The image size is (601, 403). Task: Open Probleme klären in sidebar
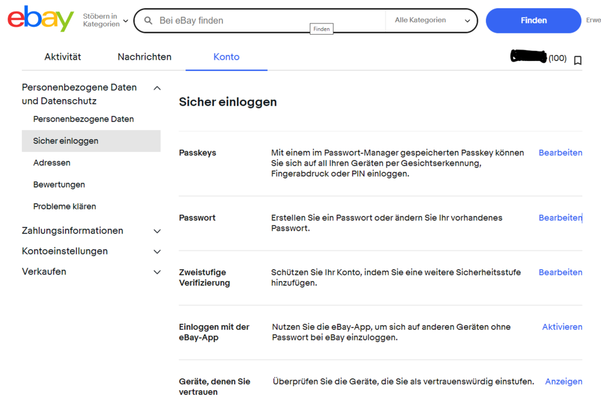pyautogui.click(x=65, y=206)
